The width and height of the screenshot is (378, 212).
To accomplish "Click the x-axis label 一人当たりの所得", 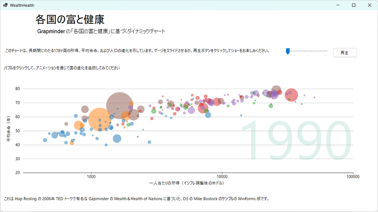I will pyautogui.click(x=187, y=183).
